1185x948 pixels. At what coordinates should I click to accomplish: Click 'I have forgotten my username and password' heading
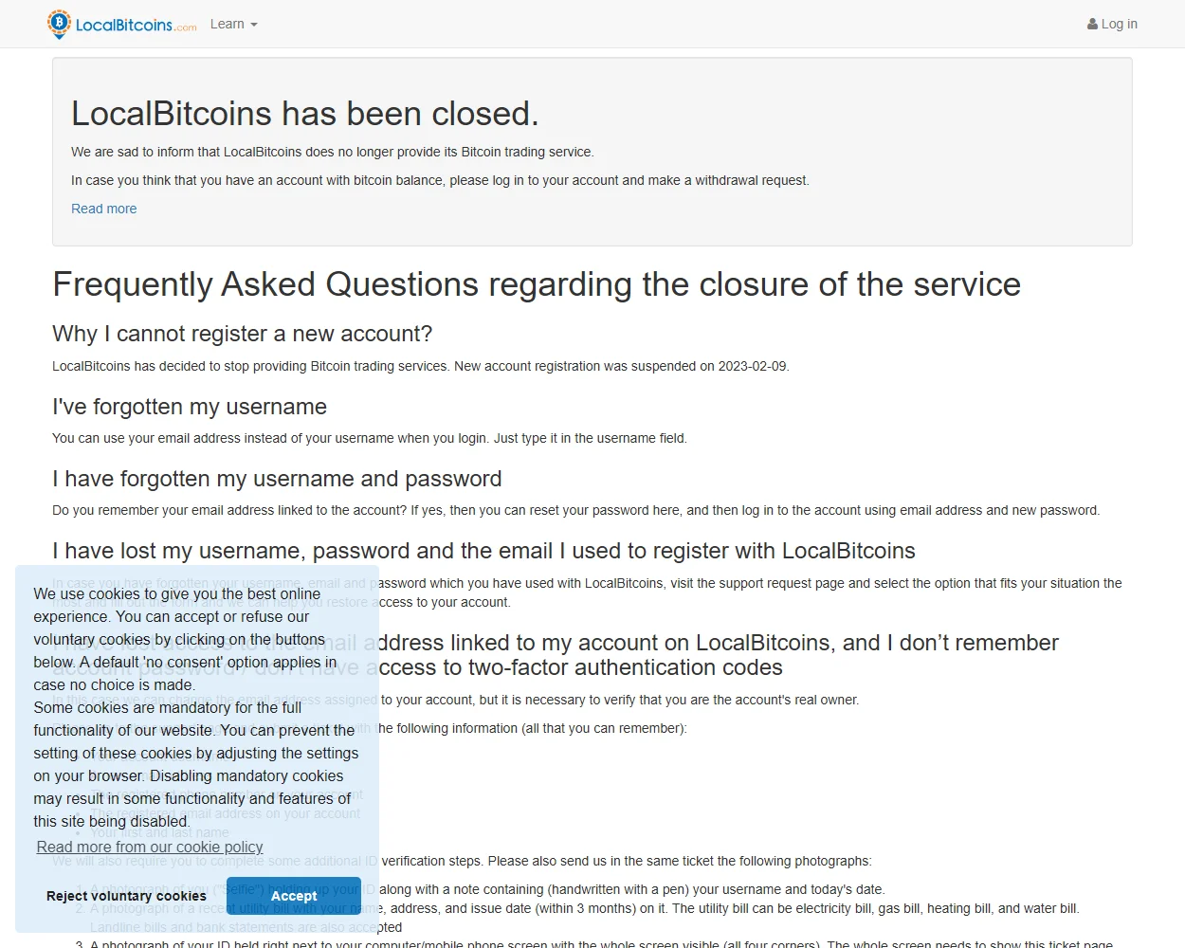point(277,479)
